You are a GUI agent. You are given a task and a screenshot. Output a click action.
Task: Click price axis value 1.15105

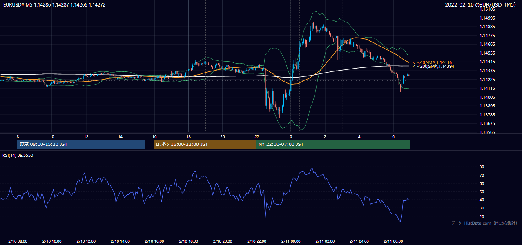coord(488,9)
